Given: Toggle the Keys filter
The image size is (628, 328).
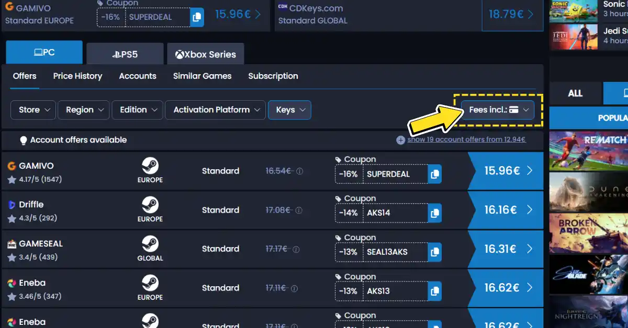Looking at the screenshot, I should pyautogui.click(x=289, y=110).
